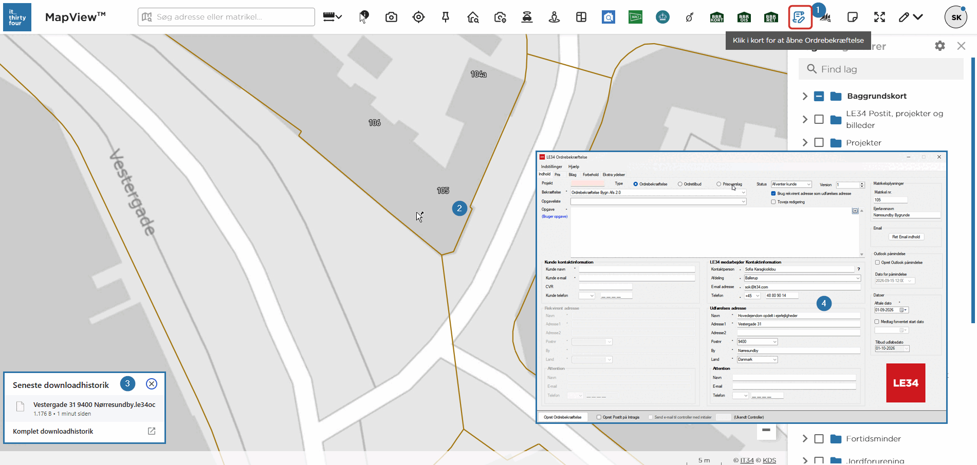Open the Afdeling Ballerup dropdown
The image size is (977, 465).
[x=802, y=278]
